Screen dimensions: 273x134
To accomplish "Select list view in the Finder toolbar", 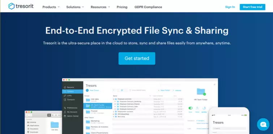I will click(52, 115).
